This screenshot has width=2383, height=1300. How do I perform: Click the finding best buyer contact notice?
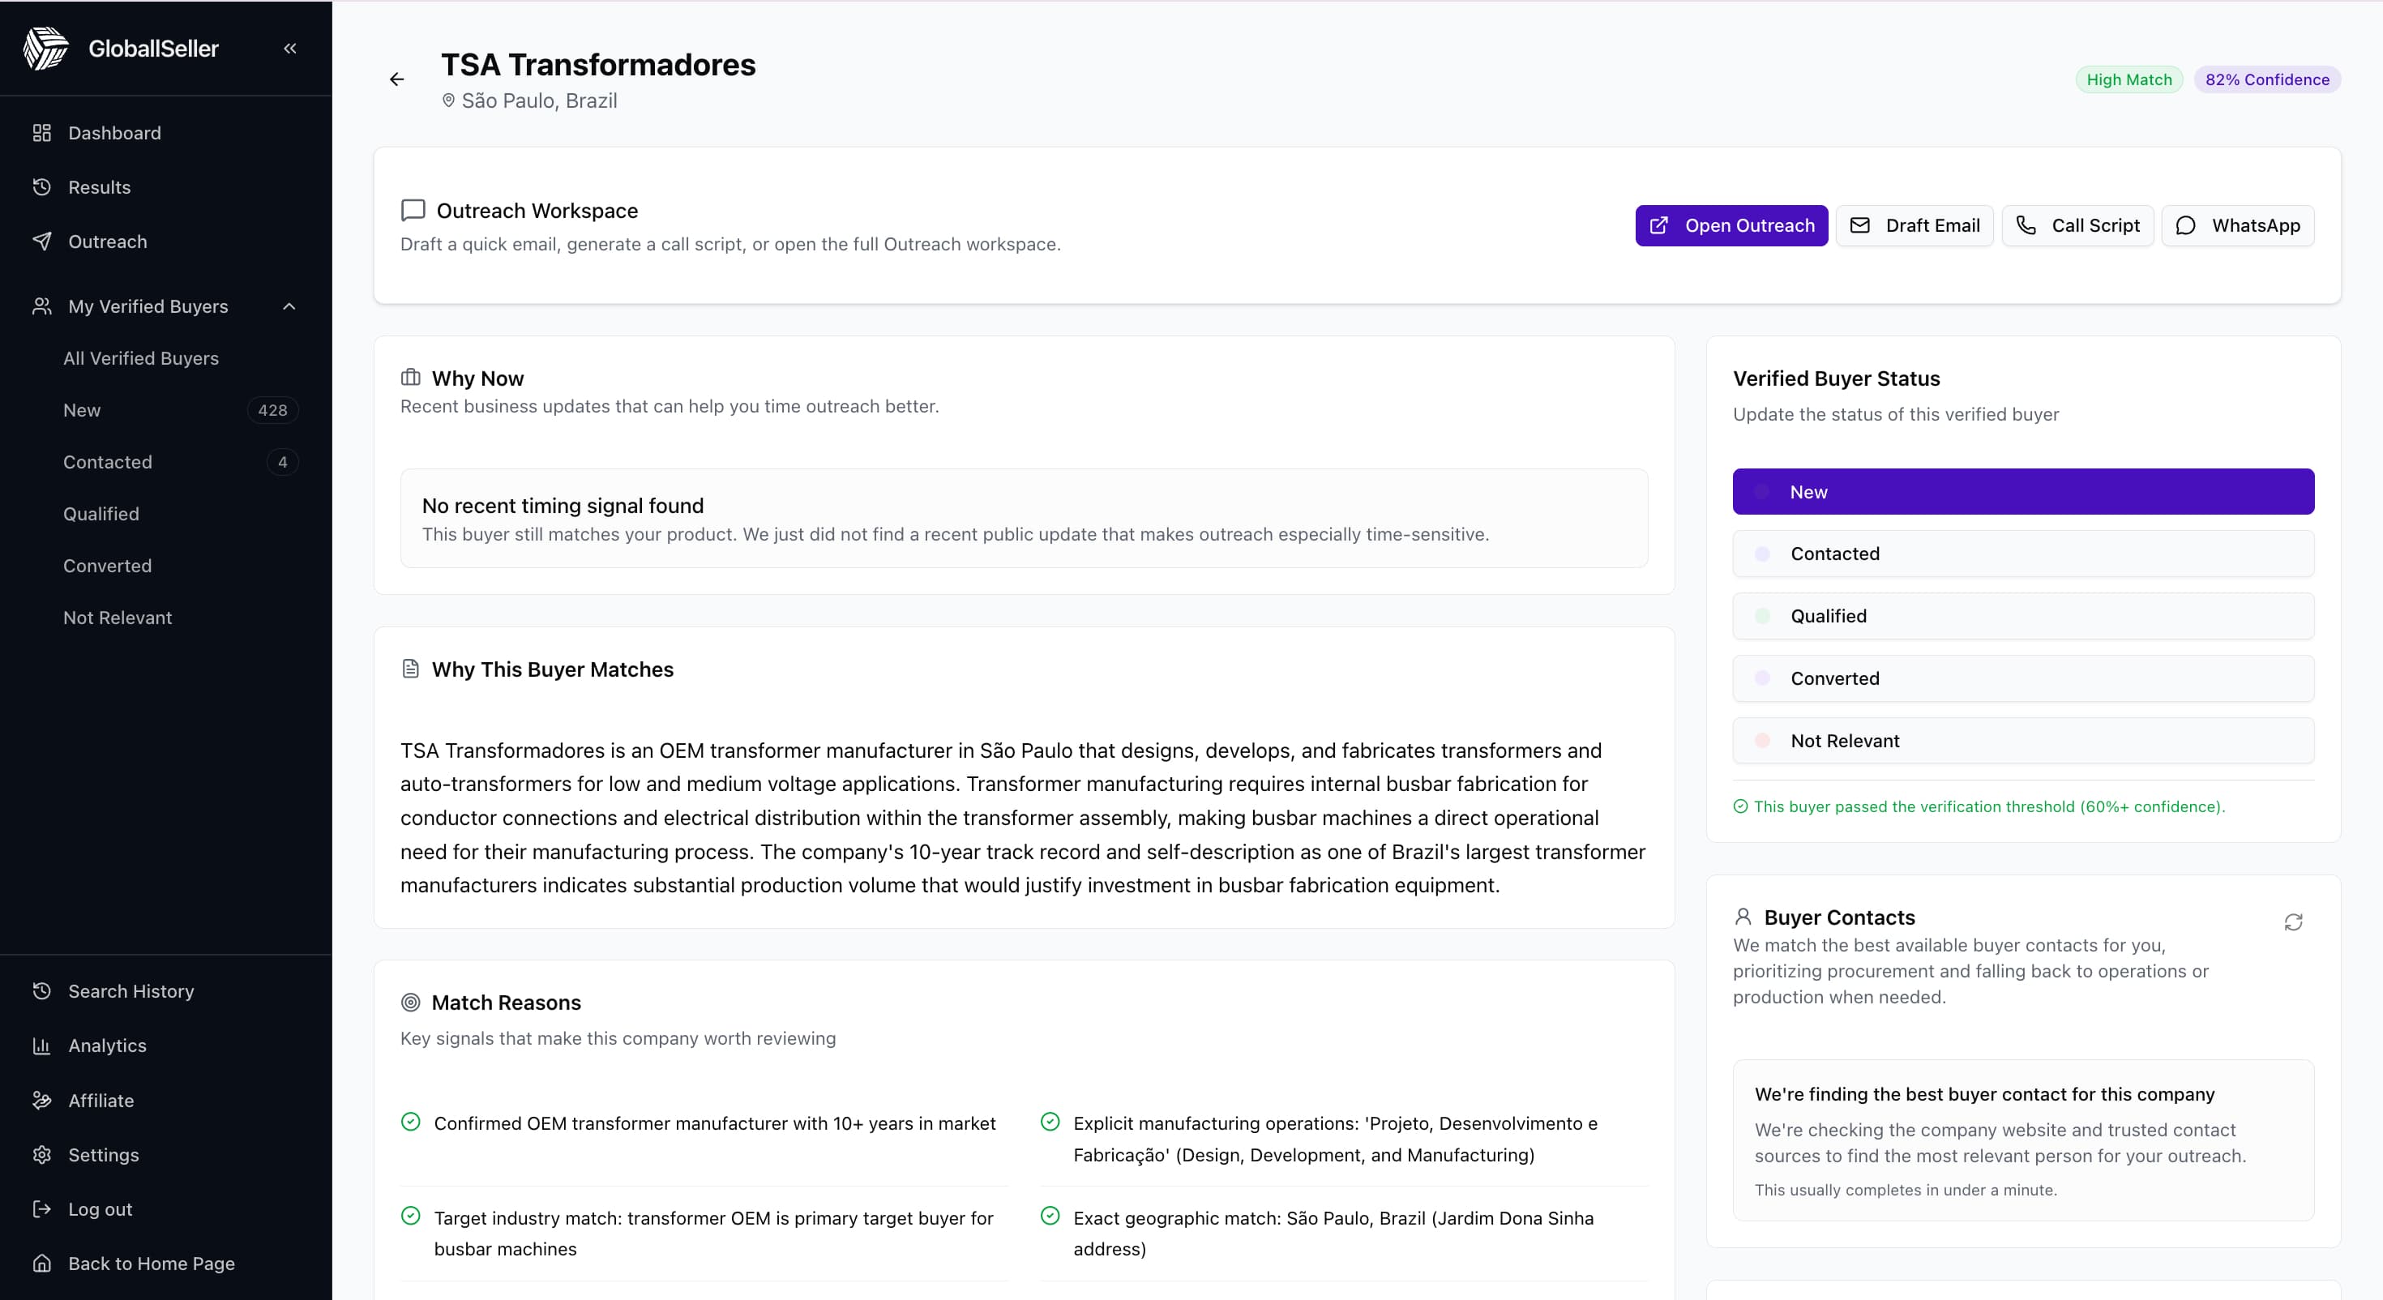(2023, 1140)
